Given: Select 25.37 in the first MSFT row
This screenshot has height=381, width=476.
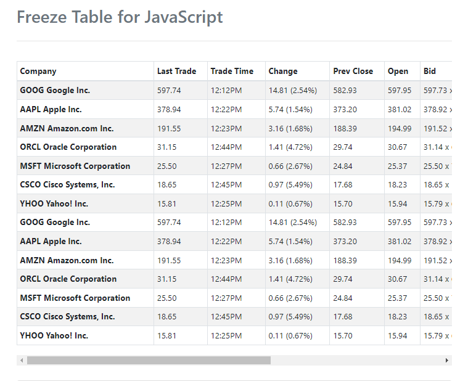Looking at the screenshot, I should [x=397, y=166].
